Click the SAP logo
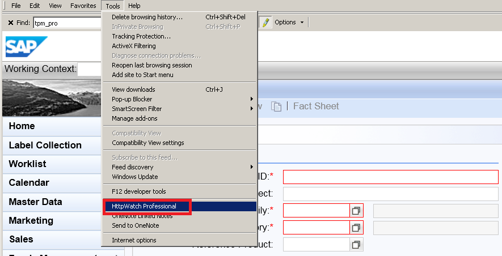 (x=26, y=46)
